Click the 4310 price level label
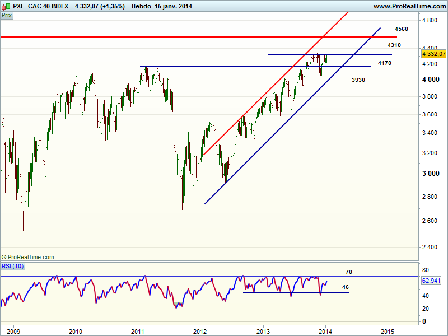Screen dimensions: 448x336 pyautogui.click(x=394, y=45)
